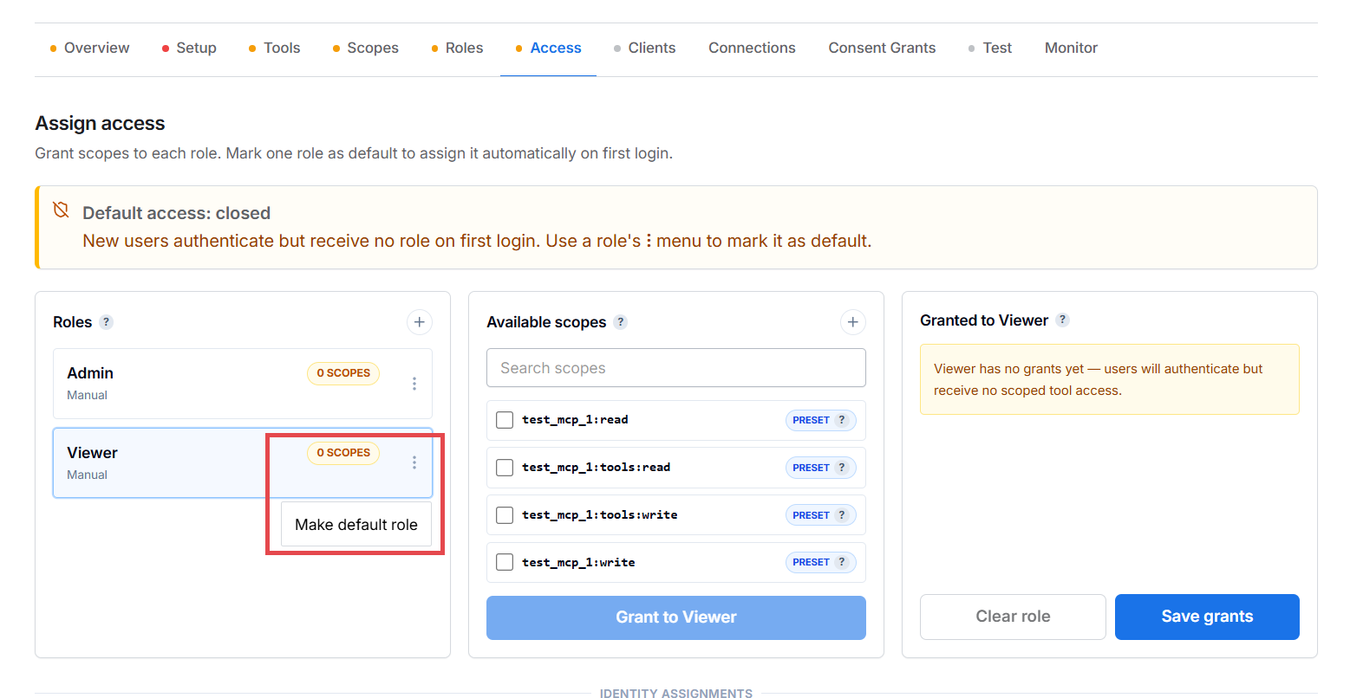Viewport: 1350px width, 698px height.
Task: Open the Consent Grants tab
Action: [882, 48]
